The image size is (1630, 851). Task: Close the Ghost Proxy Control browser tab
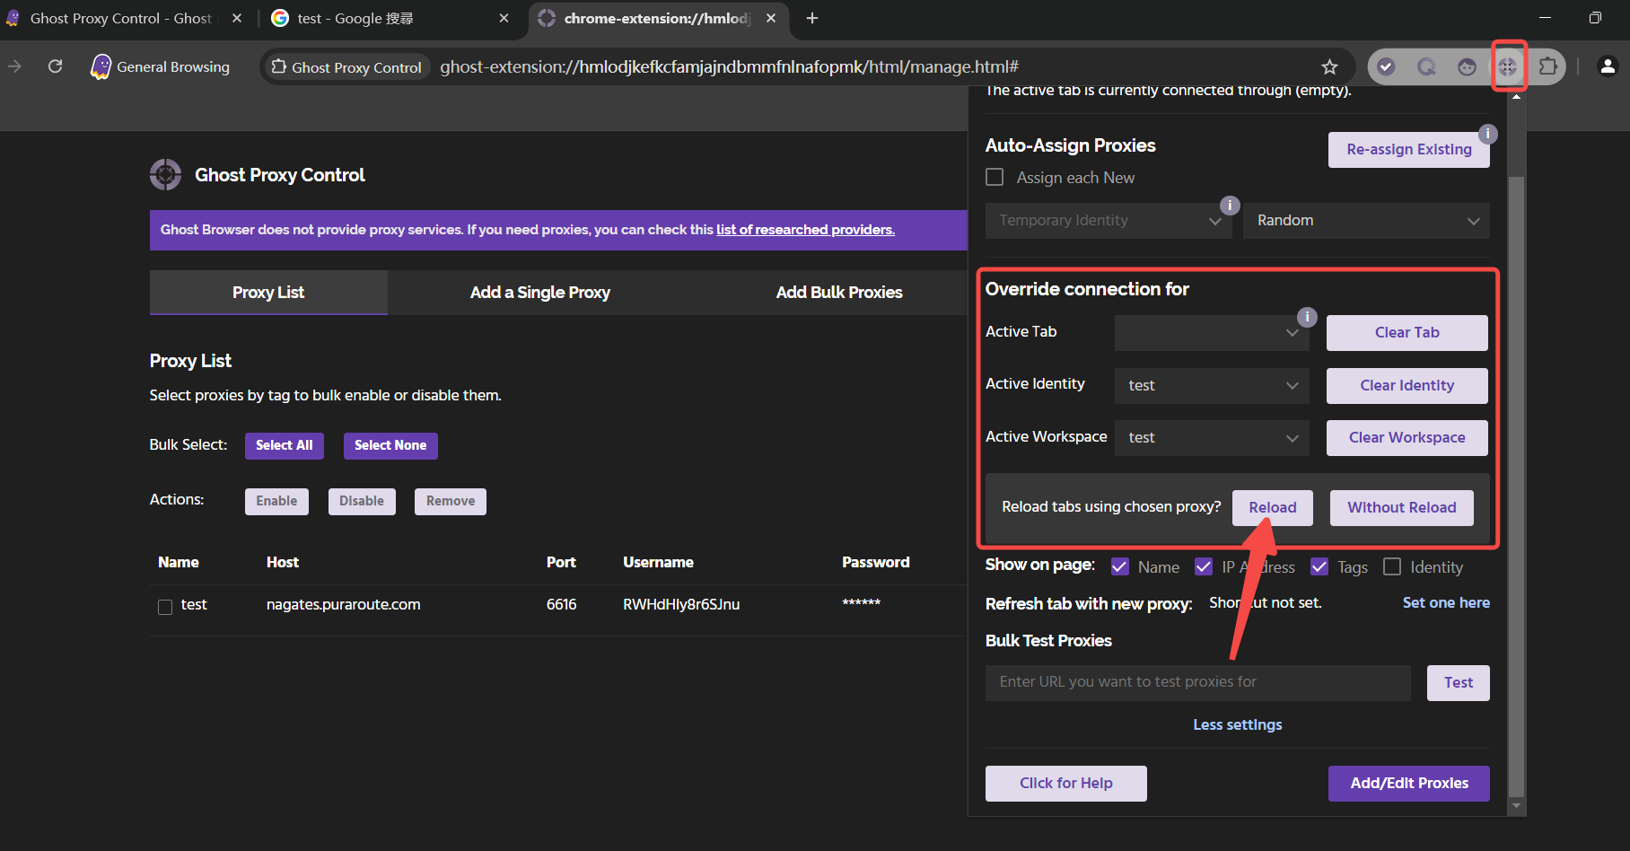[x=237, y=18]
